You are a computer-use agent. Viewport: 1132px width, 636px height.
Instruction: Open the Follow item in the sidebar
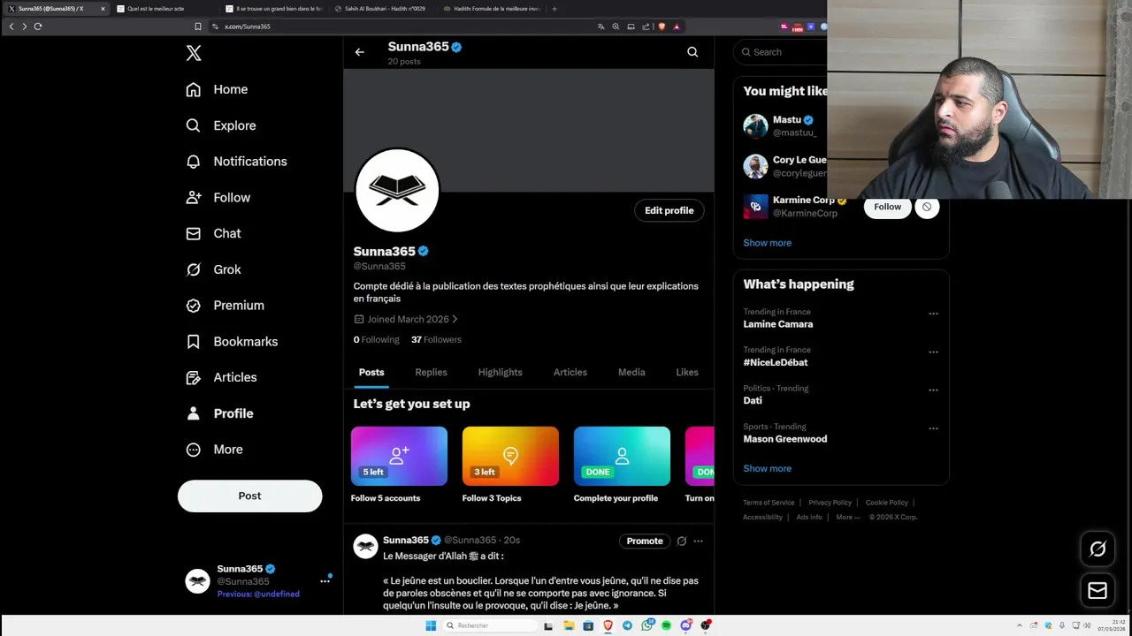[218, 198]
